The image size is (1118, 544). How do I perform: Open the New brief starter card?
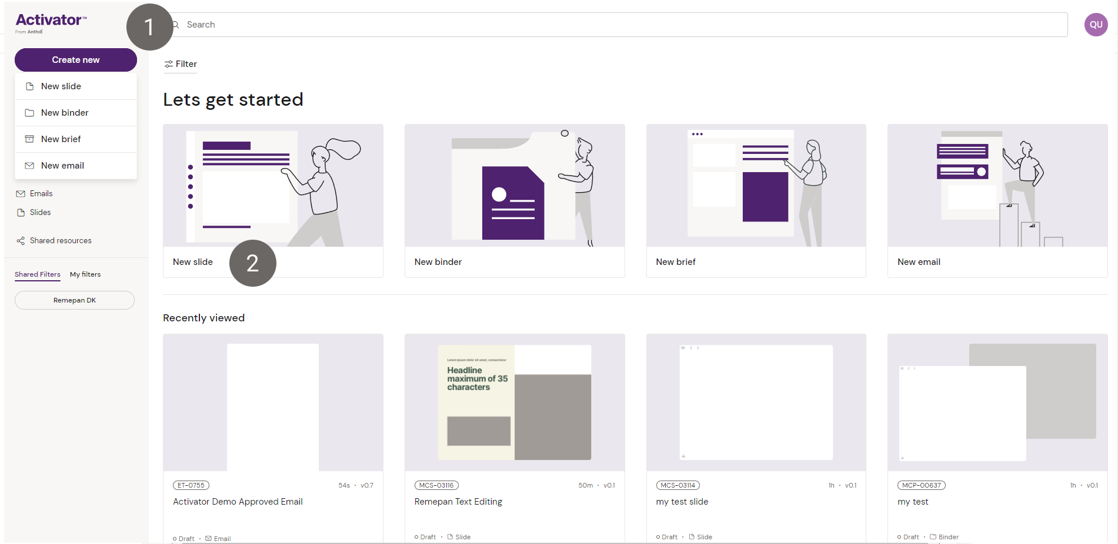[756, 200]
